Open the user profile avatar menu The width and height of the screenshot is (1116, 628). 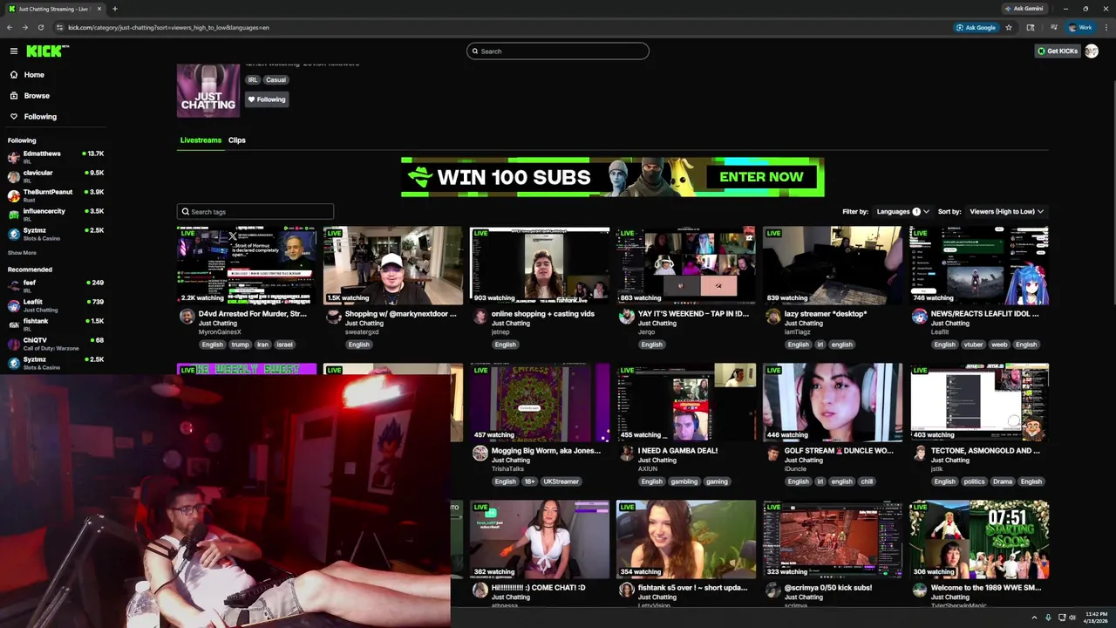1092,51
